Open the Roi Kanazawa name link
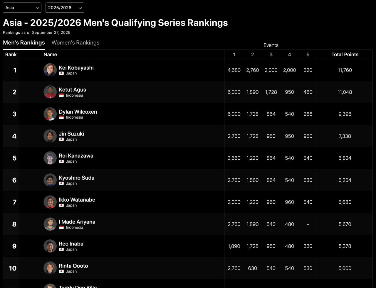Viewport: 376px width, 288px height. [76, 156]
